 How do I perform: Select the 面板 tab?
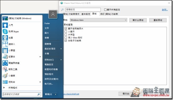94,14
